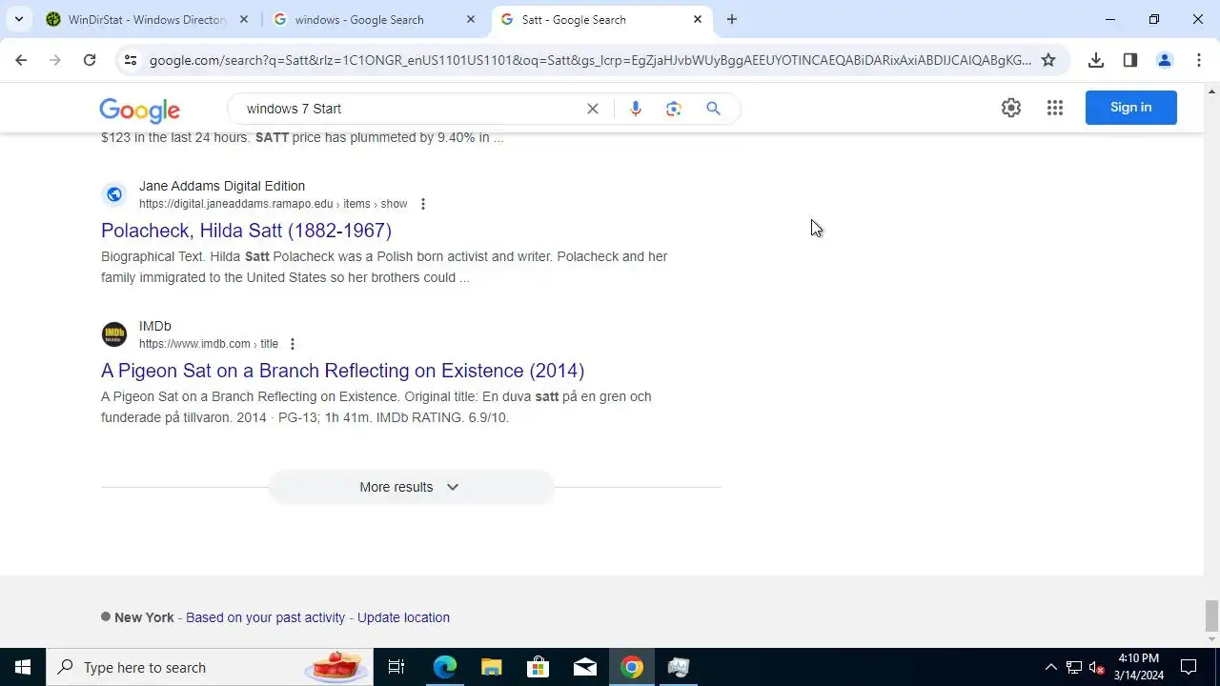
Task: Open Polacheck, Hilda Satt (1882-1967) result
Action: (246, 231)
